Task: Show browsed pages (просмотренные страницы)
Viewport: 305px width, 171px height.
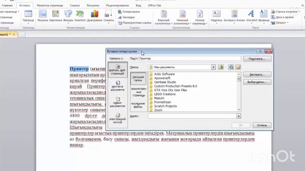Action: [139, 92]
